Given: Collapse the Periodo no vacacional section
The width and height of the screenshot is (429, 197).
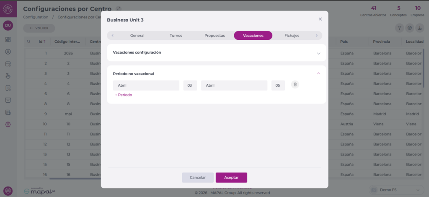Looking at the screenshot, I should coord(318,73).
